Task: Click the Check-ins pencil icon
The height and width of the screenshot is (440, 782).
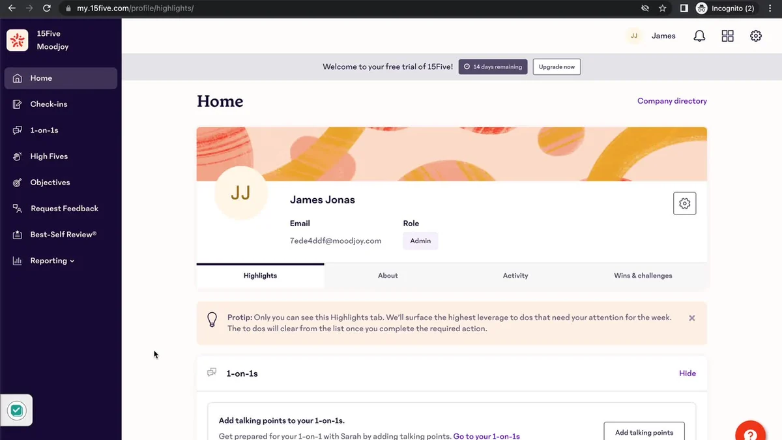Action: (x=18, y=104)
